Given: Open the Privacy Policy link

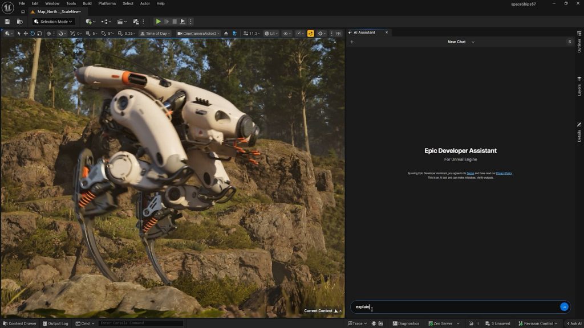Looking at the screenshot, I should (x=504, y=173).
